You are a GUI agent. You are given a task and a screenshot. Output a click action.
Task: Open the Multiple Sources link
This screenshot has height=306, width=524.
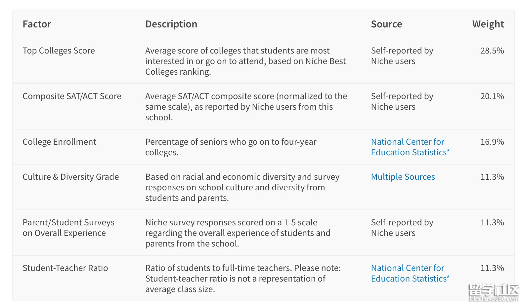click(403, 177)
